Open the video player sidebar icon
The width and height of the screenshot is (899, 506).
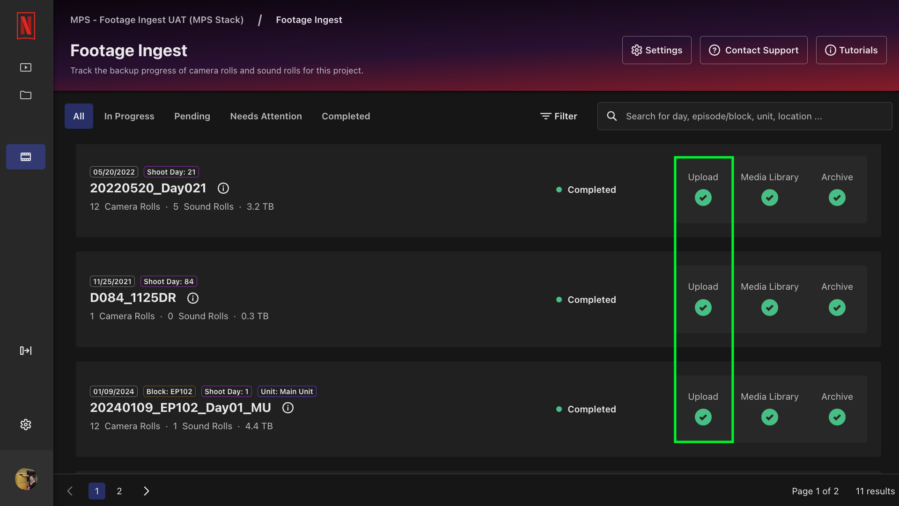(26, 67)
